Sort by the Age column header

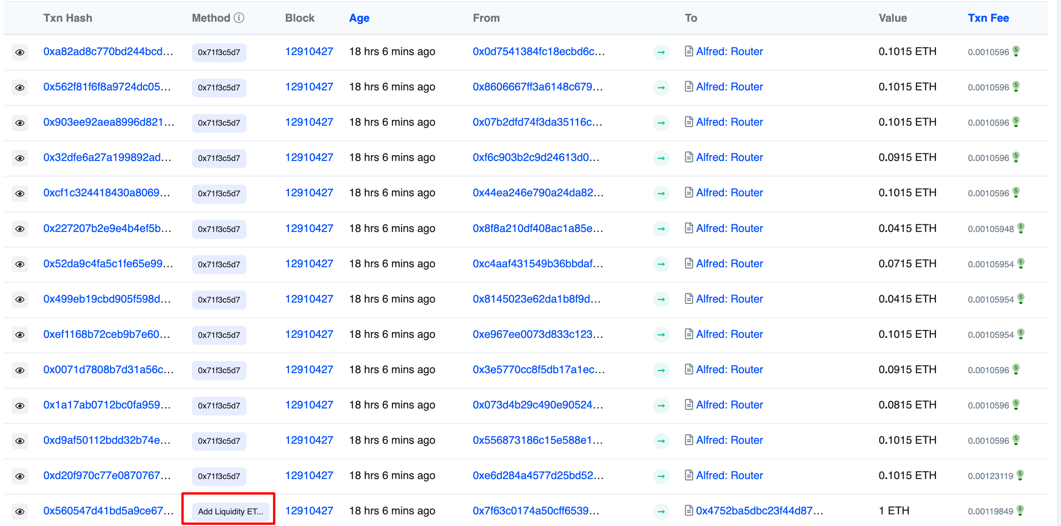359,18
